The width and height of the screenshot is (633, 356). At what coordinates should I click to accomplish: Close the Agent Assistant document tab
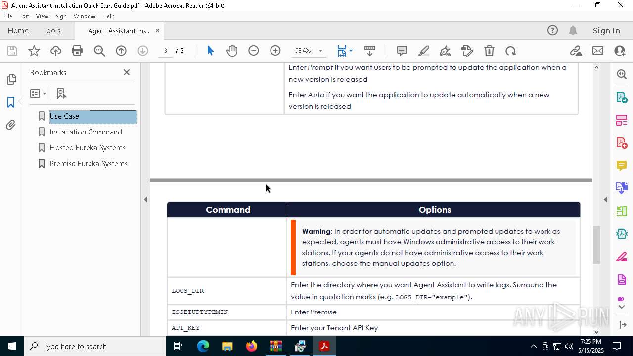pyautogui.click(x=157, y=31)
